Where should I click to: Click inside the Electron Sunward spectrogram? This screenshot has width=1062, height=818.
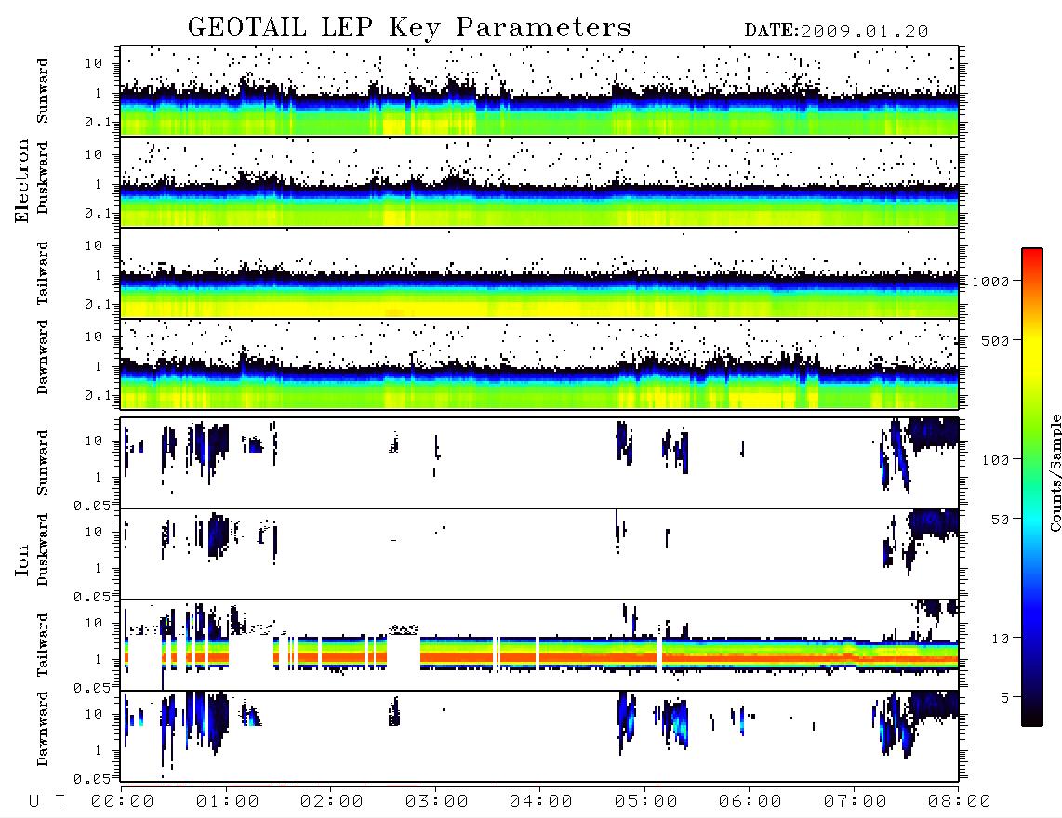(539, 91)
